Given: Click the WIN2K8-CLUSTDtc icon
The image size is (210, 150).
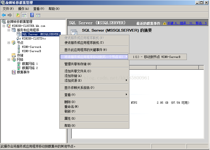Looking at the screenshot, I should click(x=19, y=38).
